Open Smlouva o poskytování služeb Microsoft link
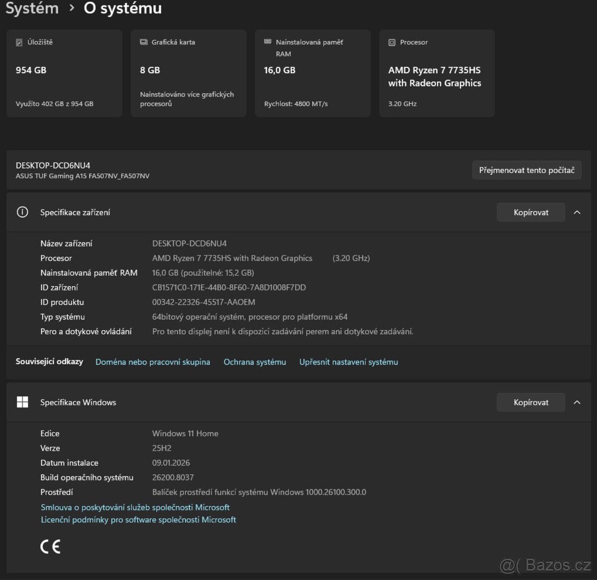Viewport: 597px width, 580px height. pyautogui.click(x=135, y=507)
